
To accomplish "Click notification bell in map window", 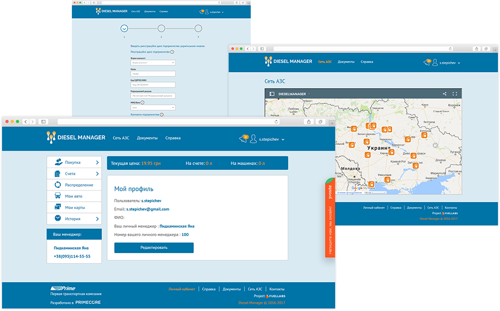I will [427, 62].
